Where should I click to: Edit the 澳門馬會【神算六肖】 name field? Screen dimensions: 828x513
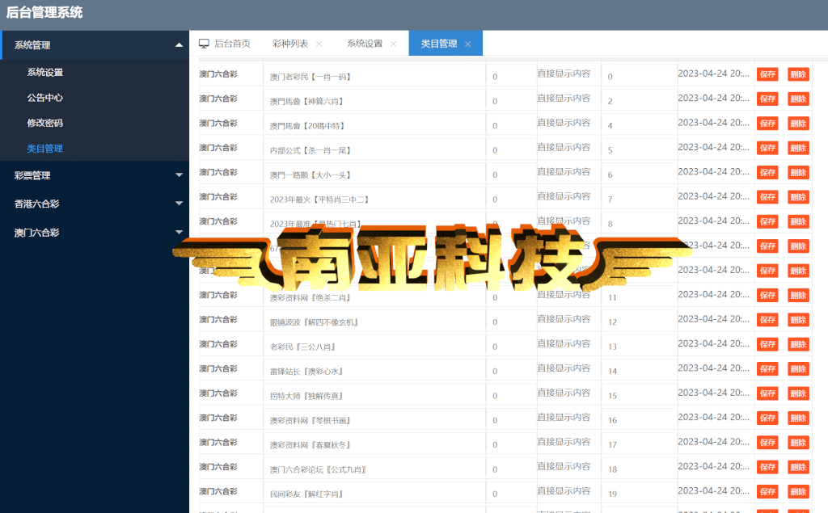374,101
